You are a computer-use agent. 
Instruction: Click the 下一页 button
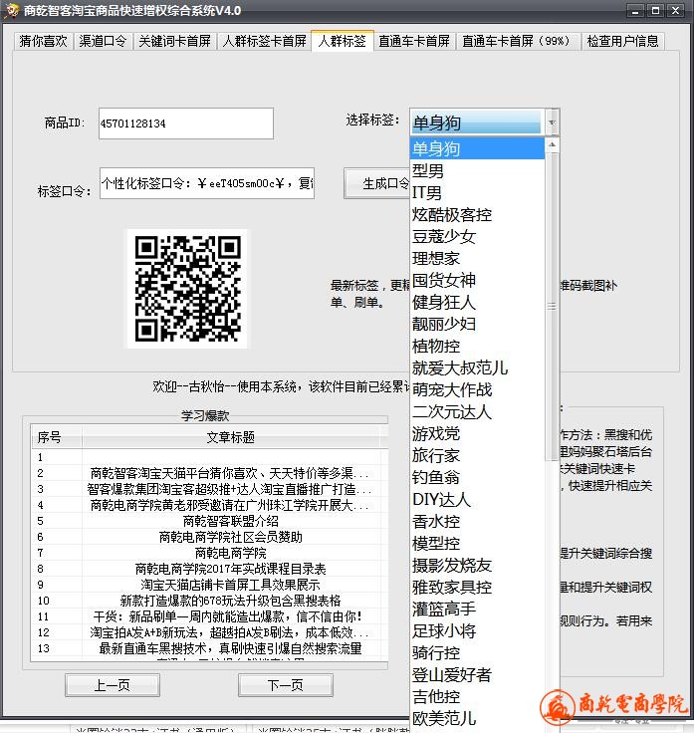tap(286, 685)
